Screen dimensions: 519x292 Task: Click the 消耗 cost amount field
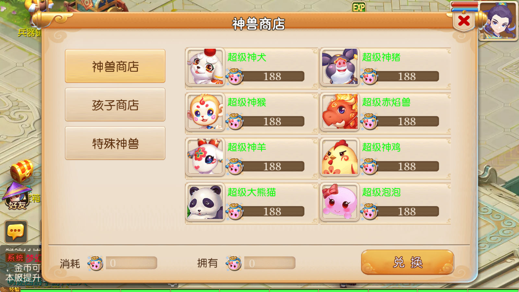click(x=131, y=263)
